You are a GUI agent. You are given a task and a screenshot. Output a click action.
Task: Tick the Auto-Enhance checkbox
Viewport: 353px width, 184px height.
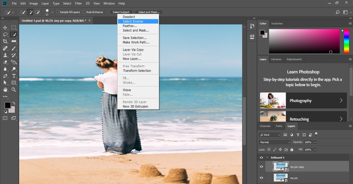(x=84, y=12)
